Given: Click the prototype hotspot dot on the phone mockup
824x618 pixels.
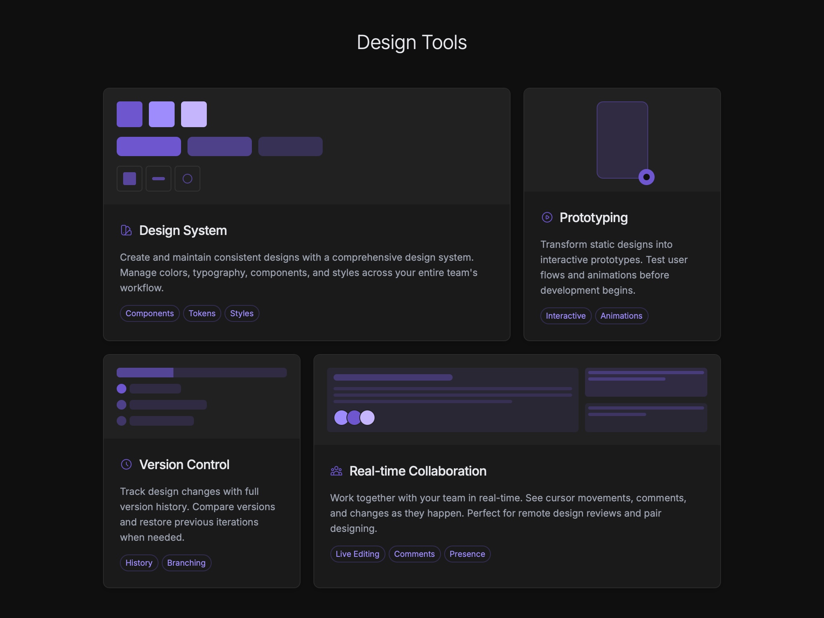Looking at the screenshot, I should (x=647, y=176).
